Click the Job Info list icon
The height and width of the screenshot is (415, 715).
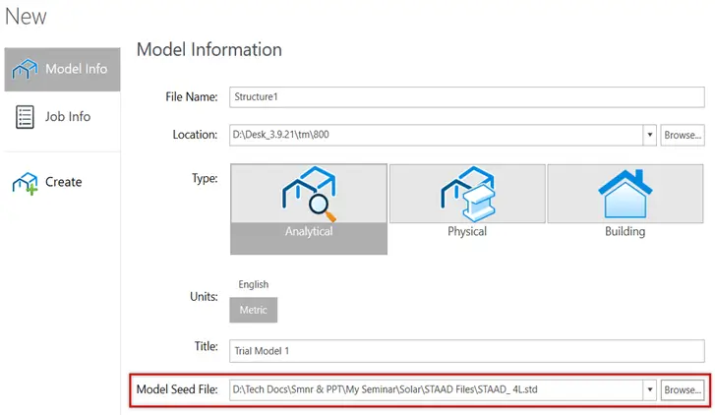[25, 117]
